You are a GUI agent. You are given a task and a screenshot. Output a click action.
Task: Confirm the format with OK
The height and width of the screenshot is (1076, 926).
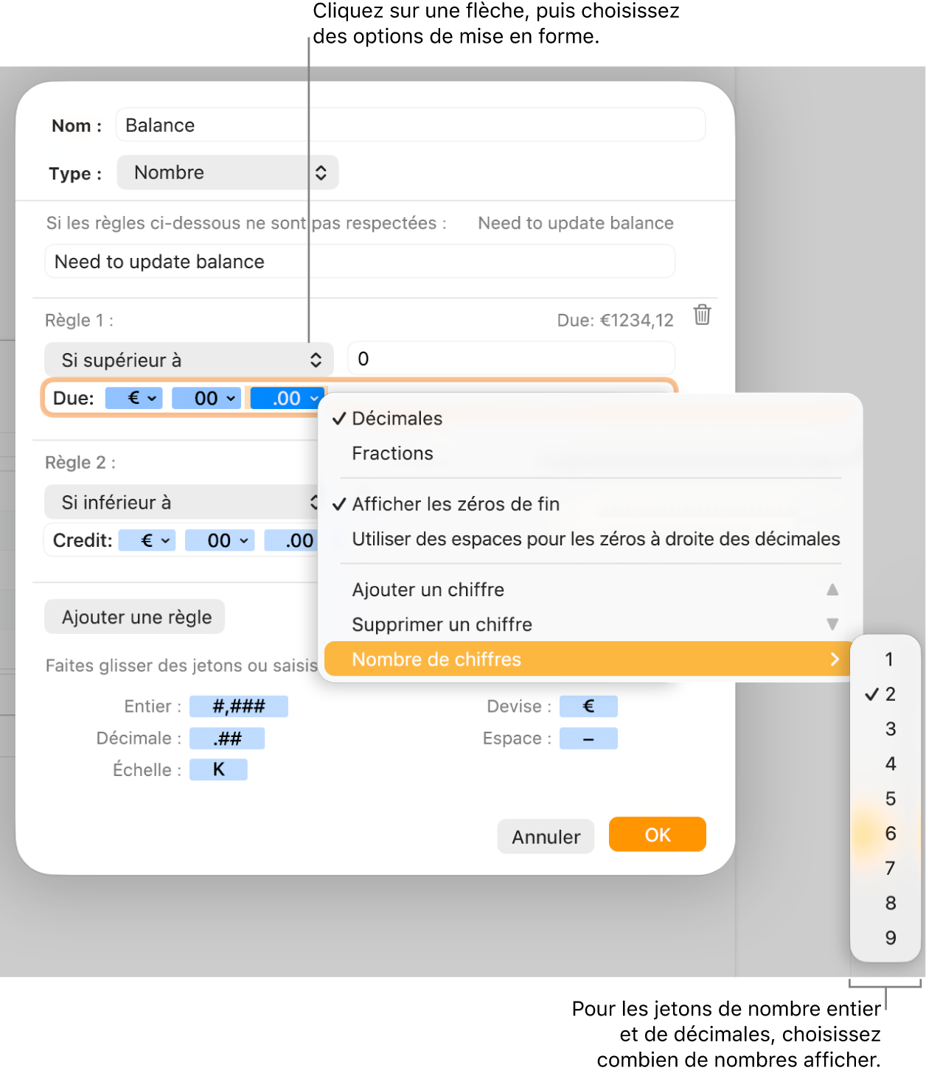[x=656, y=834]
